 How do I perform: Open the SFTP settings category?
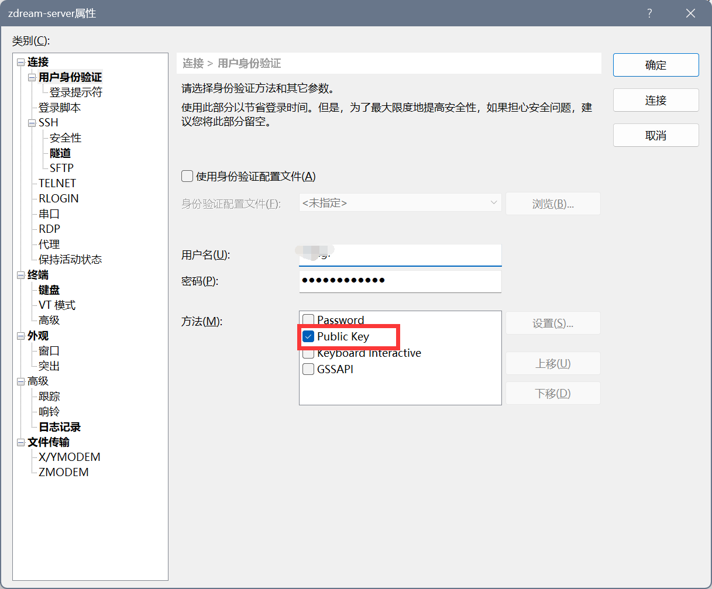[x=61, y=168]
